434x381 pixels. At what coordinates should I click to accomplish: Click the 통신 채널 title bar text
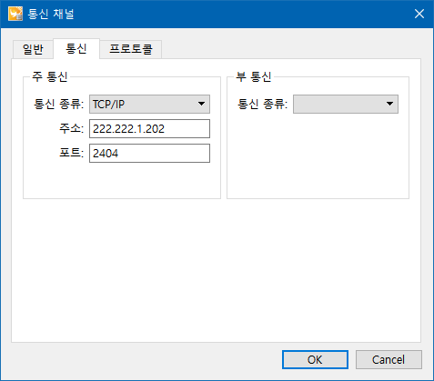pyautogui.click(x=51, y=14)
